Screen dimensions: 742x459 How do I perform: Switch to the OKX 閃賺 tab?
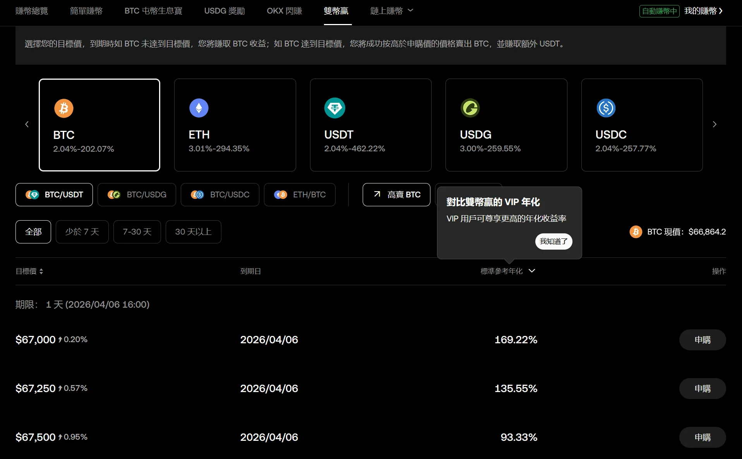[284, 11]
